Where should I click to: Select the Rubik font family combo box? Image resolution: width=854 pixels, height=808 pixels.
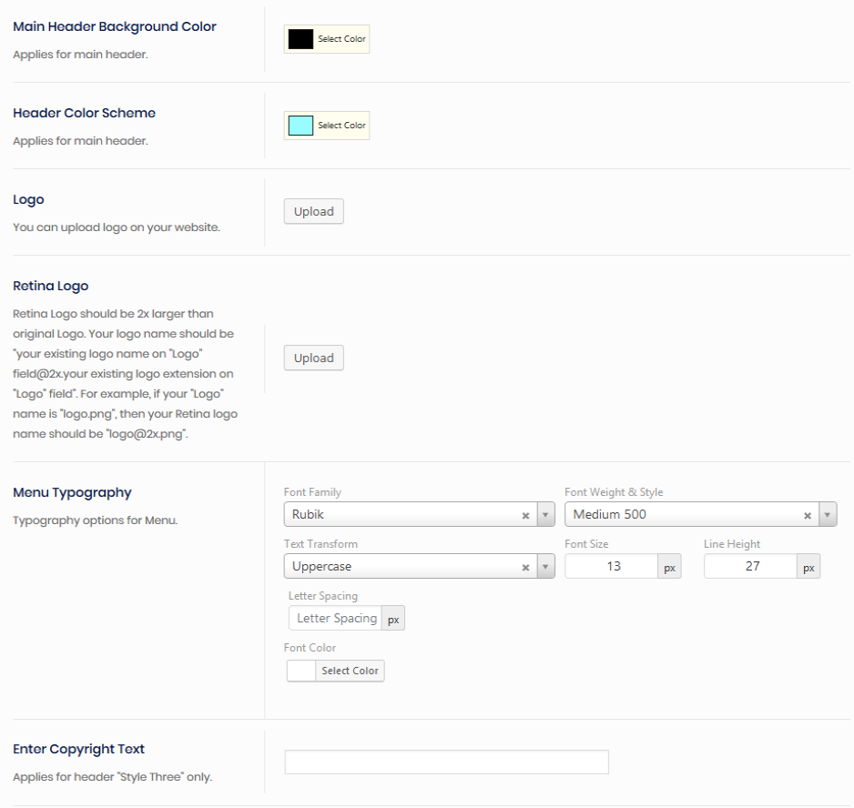coord(401,515)
